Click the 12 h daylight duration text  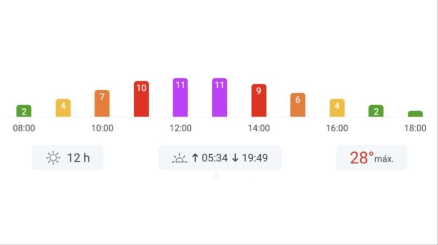coord(78,158)
